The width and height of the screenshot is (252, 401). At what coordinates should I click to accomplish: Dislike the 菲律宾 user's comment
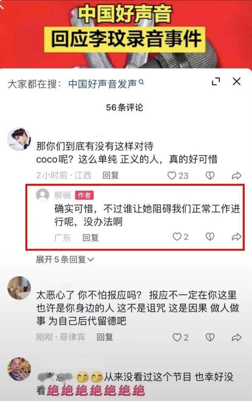tap(210, 337)
